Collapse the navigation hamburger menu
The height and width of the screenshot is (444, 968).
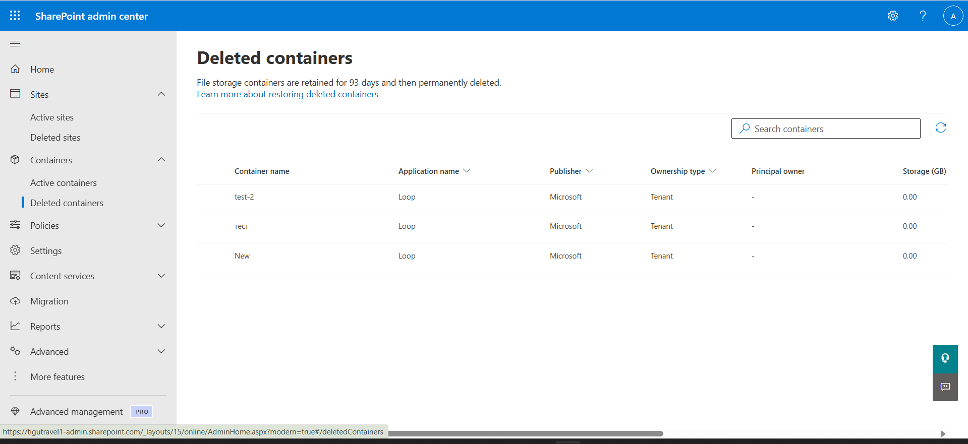tap(15, 44)
